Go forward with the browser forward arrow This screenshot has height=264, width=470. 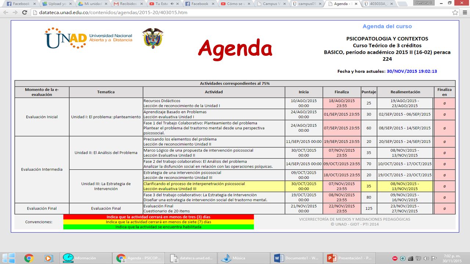click(15, 12)
